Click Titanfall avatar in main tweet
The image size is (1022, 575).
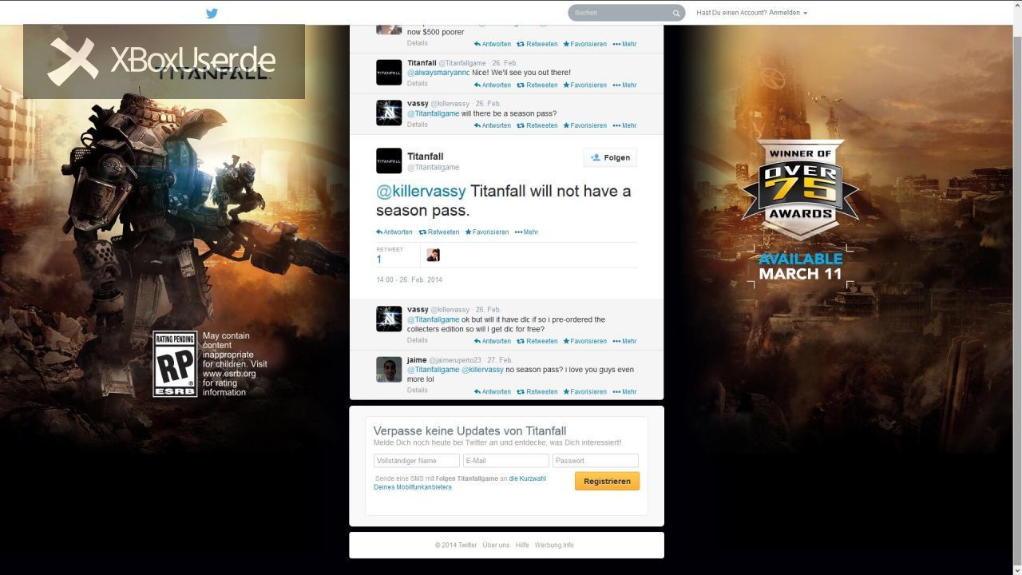pos(389,161)
